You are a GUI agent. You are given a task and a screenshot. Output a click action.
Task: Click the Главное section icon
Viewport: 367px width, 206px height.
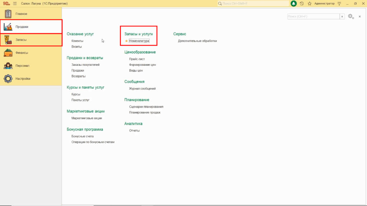click(8, 14)
